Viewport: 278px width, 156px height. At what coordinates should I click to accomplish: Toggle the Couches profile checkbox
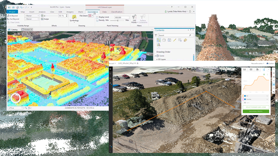pyautogui.click(x=245, y=99)
